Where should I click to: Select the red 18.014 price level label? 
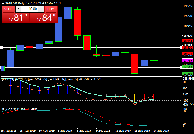187,54
